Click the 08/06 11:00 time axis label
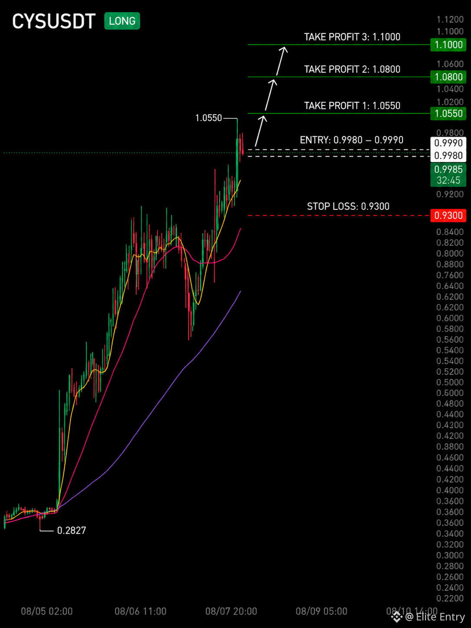 pos(141,612)
